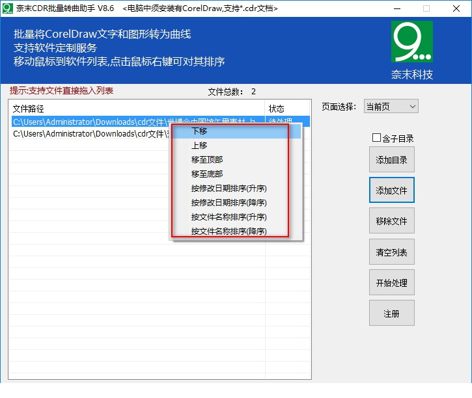Viewport: 472px width, 398px height.
Task: Click the 奈末科技 green logo
Action: click(412, 42)
